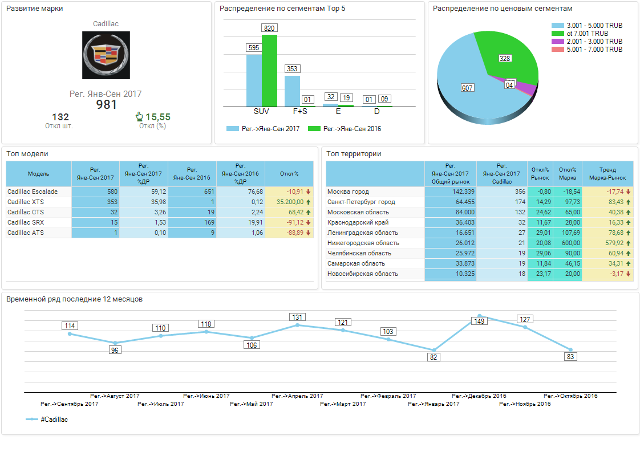
Task: Select the Санкт-Петербург город territory row
Action: (480, 202)
